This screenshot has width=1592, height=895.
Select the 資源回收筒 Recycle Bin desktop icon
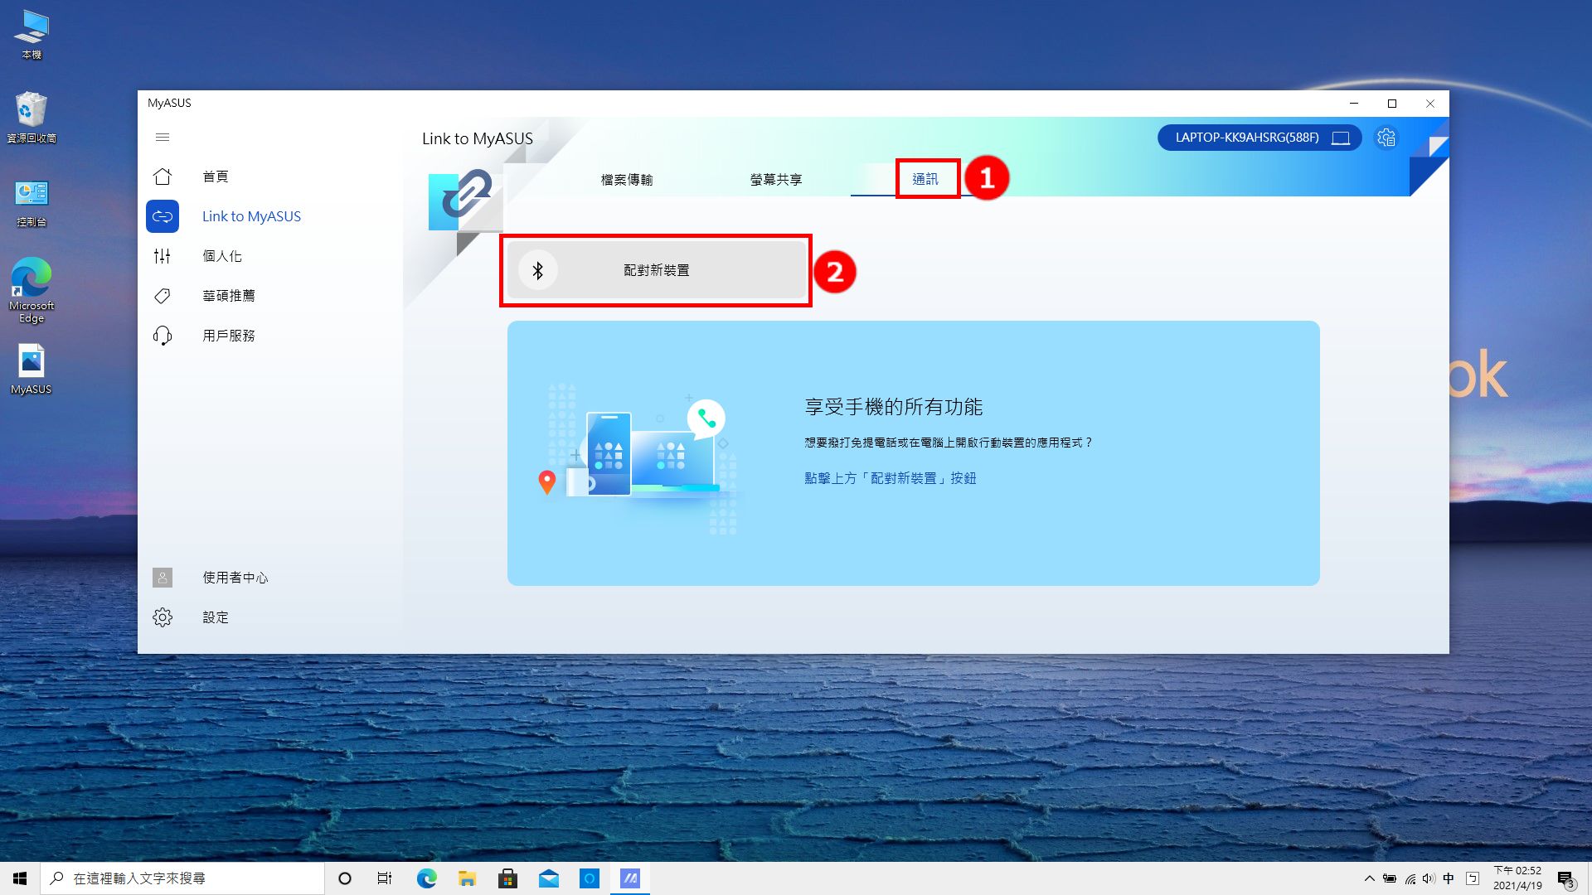pos(32,118)
